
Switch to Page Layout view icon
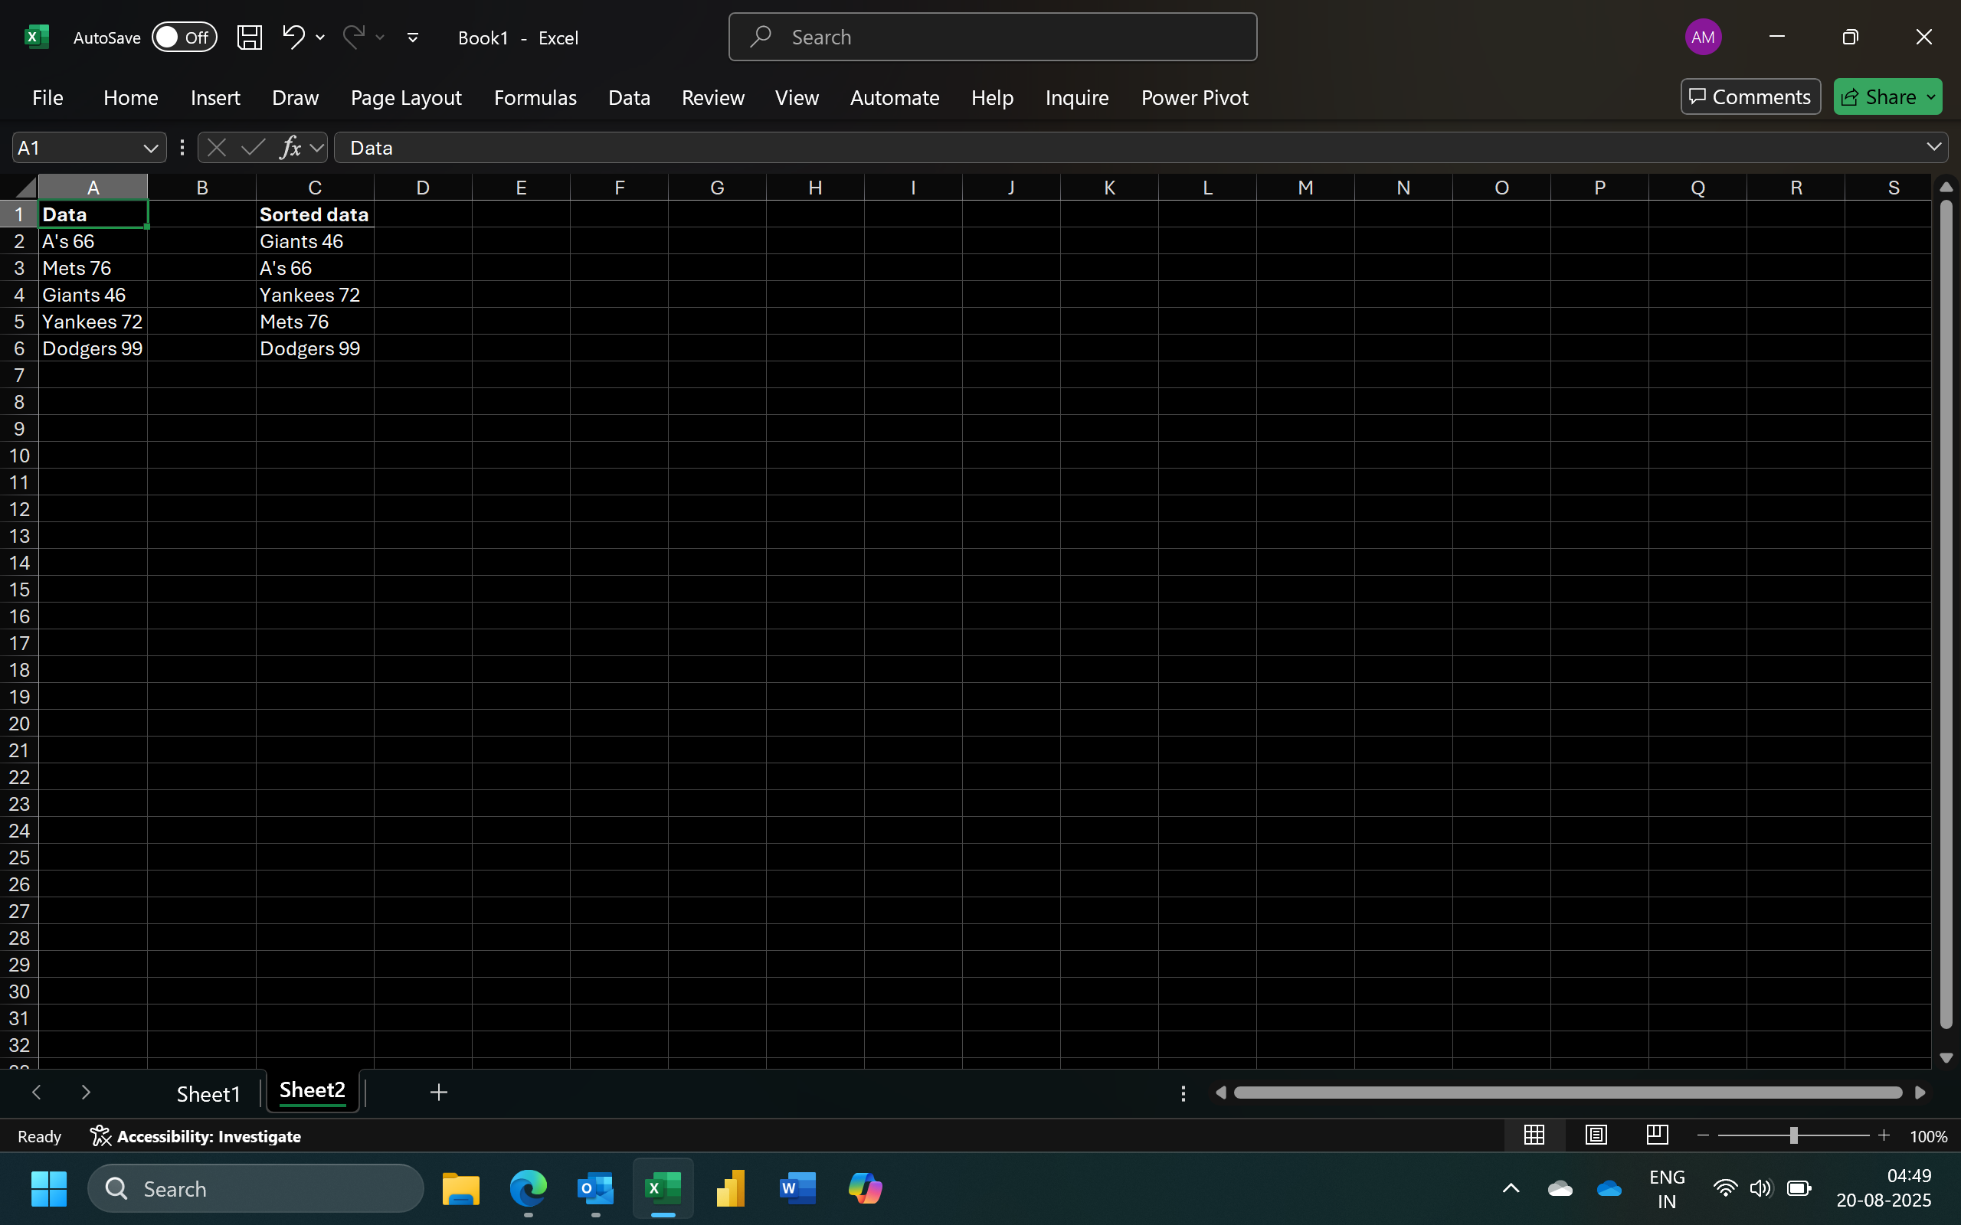[1596, 1135]
